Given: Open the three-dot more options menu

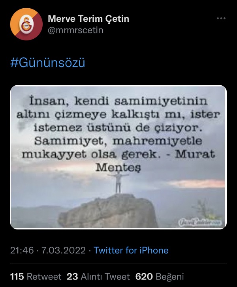Looking at the screenshot, I should (x=221, y=18).
